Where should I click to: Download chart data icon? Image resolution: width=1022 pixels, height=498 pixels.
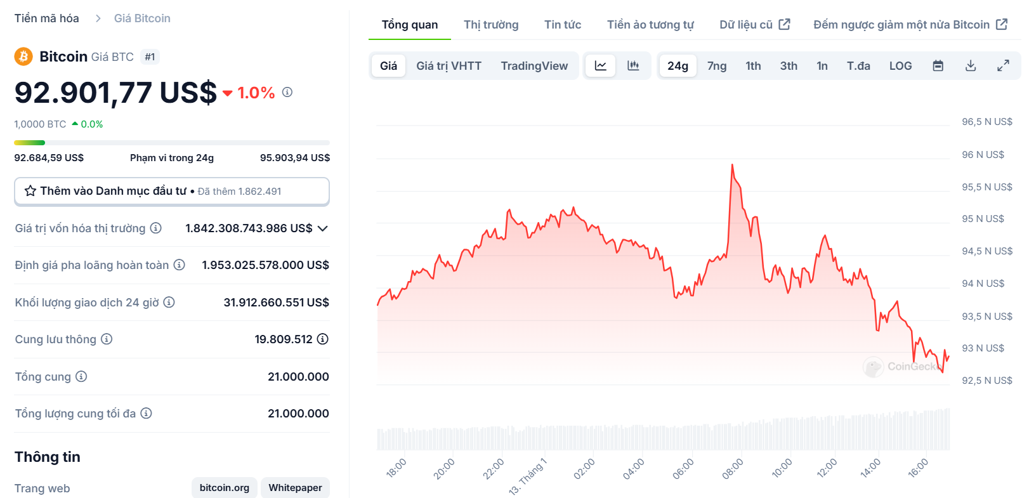971,66
